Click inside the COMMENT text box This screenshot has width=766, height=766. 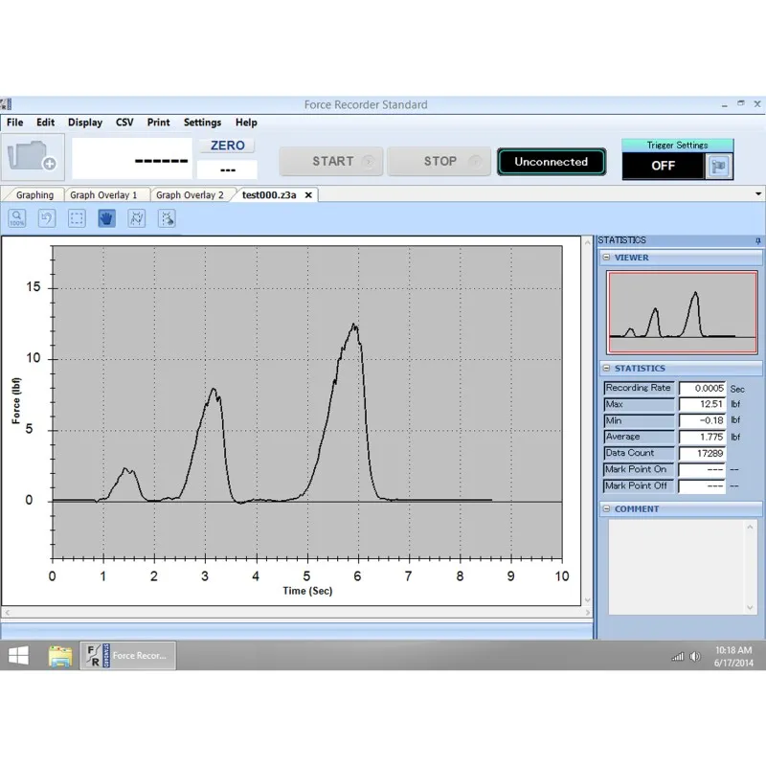[675, 565]
